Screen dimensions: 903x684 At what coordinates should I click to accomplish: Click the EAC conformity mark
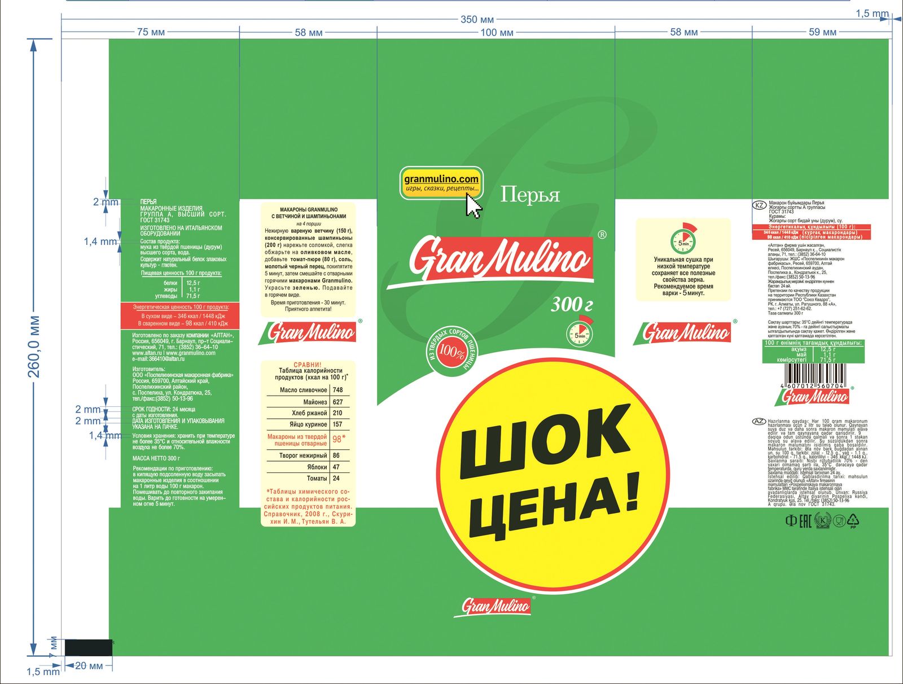click(805, 520)
